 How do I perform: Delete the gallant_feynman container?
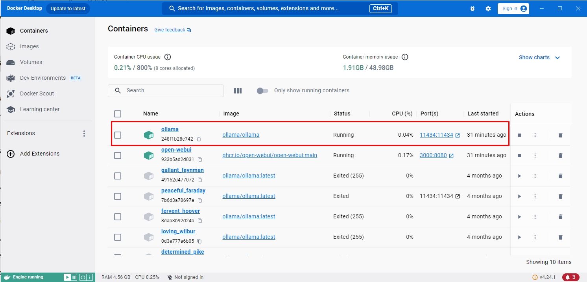pyautogui.click(x=561, y=176)
